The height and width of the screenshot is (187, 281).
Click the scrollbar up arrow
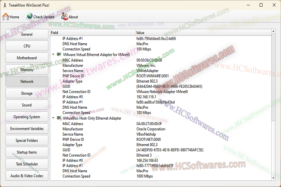[x=273, y=31]
